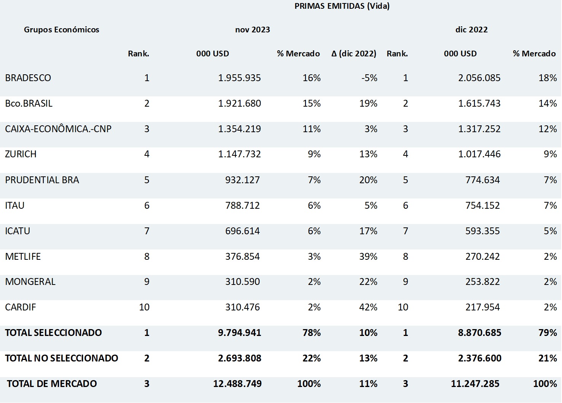Viewport: 562px width, 403px height.
Task: Click total not selected 2022 share 21%
Action: pos(548,358)
